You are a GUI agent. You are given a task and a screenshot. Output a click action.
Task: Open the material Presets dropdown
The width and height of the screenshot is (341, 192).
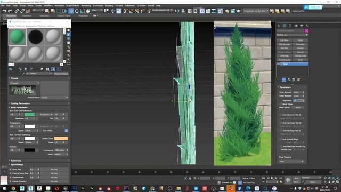[x=25, y=83]
